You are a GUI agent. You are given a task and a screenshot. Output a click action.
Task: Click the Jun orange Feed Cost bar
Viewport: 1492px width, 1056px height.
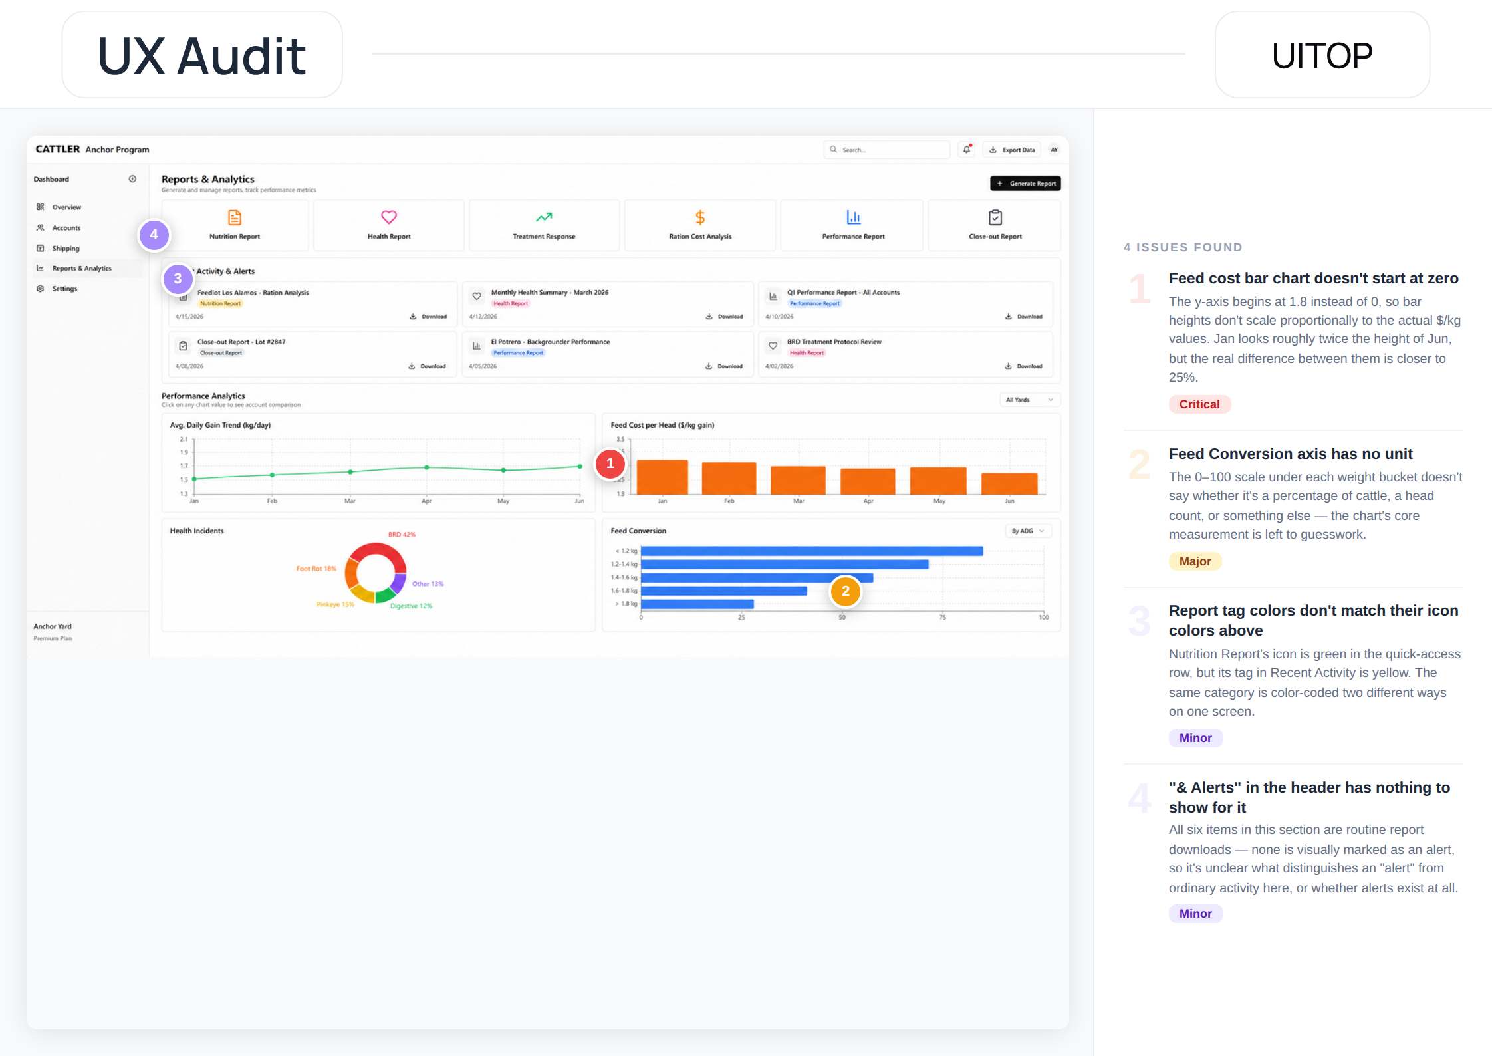tap(1009, 483)
